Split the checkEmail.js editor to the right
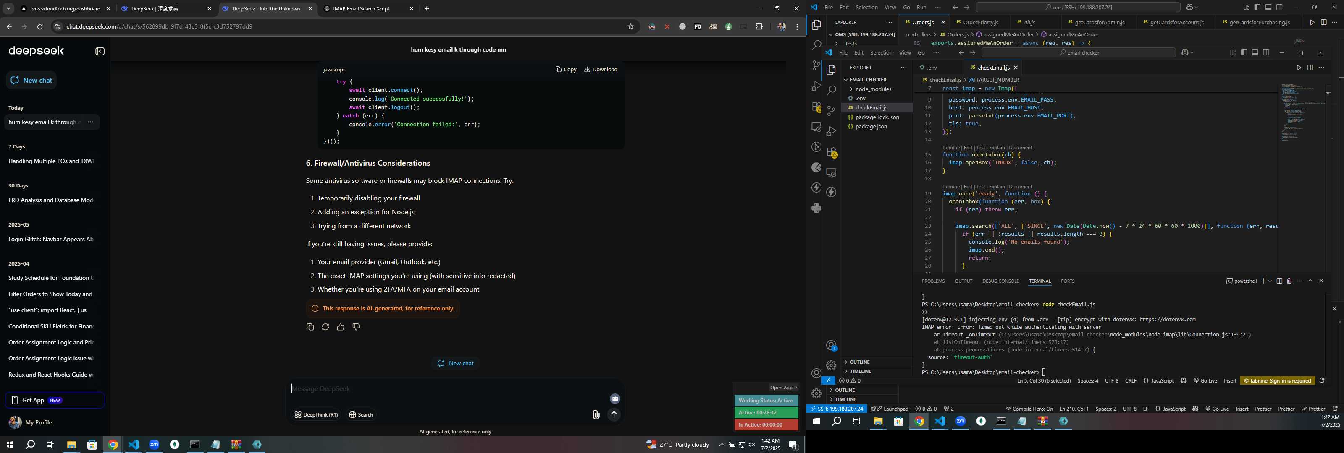This screenshot has height=453, width=1344. pos(1310,68)
